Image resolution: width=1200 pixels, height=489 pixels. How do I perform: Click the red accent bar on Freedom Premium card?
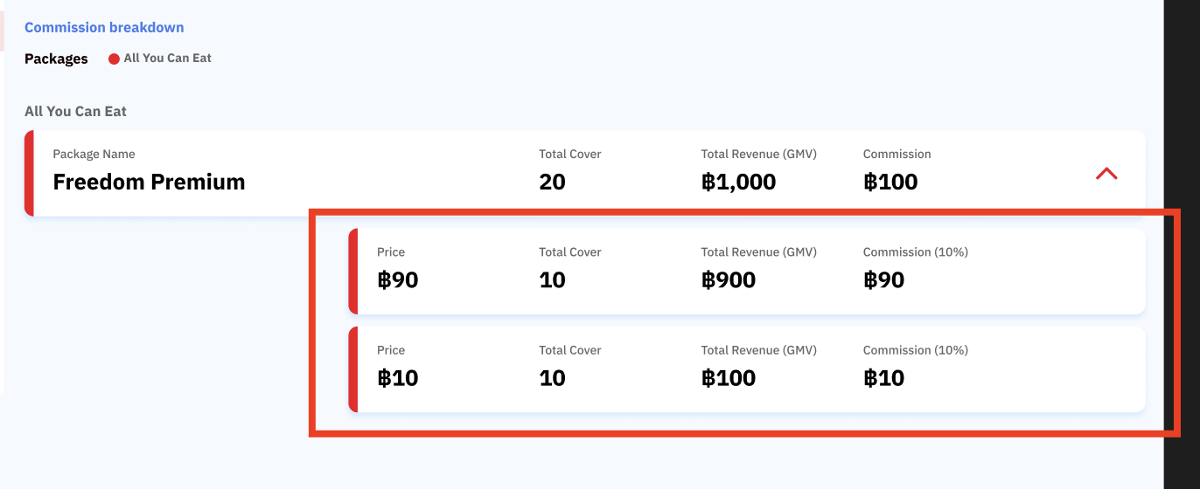pyautogui.click(x=29, y=173)
